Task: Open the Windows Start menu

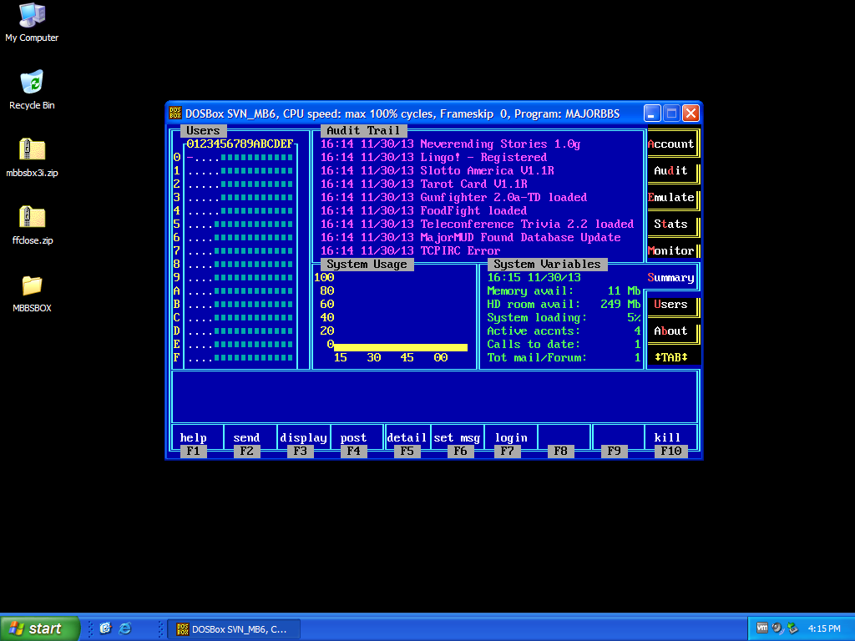Action: click(40, 628)
